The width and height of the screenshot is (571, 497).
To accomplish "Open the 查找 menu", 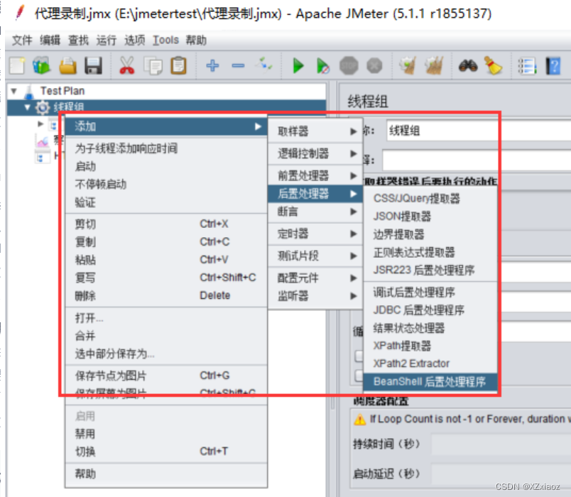I will [78, 40].
